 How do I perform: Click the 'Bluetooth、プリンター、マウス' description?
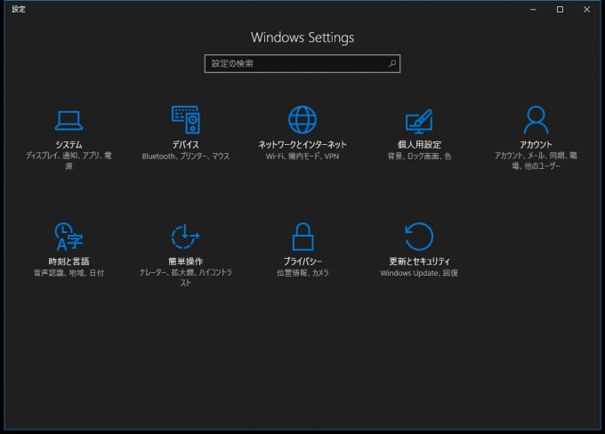(x=186, y=157)
